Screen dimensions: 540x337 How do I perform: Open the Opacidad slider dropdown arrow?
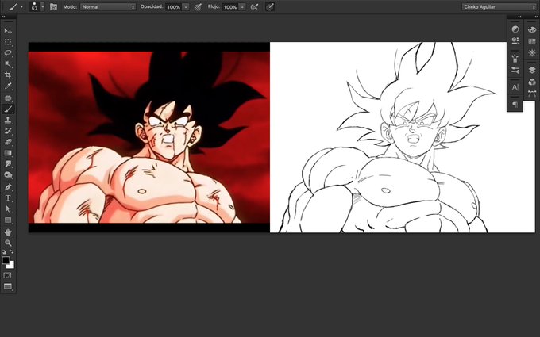pos(186,7)
